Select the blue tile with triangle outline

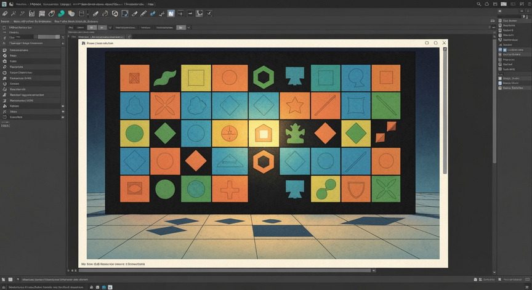pyautogui.click(x=230, y=161)
